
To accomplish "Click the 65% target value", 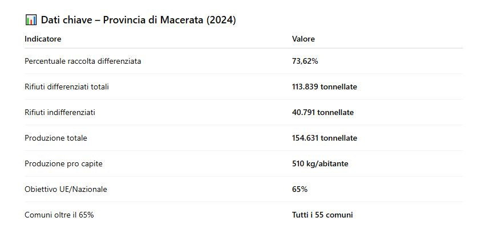I will (300, 189).
